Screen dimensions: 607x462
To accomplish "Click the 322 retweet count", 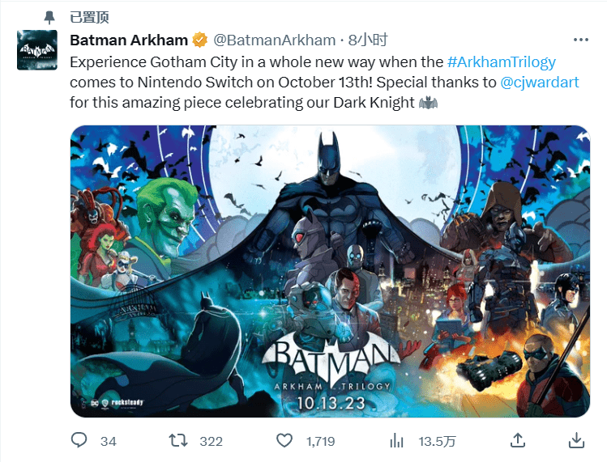I will tap(211, 441).
